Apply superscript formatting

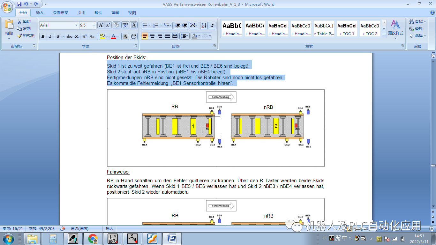(x=84, y=36)
